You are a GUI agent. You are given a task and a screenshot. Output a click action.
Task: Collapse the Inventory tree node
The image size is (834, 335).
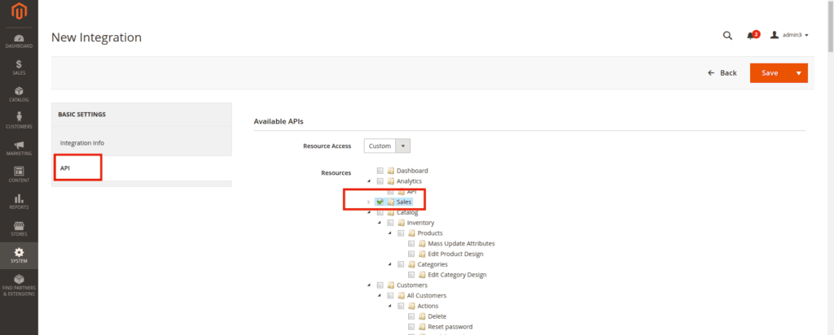(x=380, y=223)
